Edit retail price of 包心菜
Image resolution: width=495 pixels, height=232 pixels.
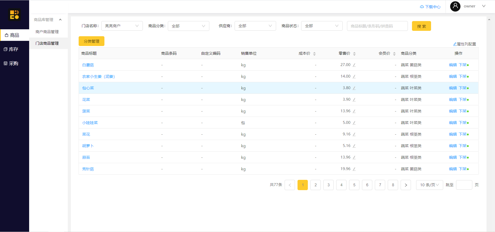(x=354, y=88)
